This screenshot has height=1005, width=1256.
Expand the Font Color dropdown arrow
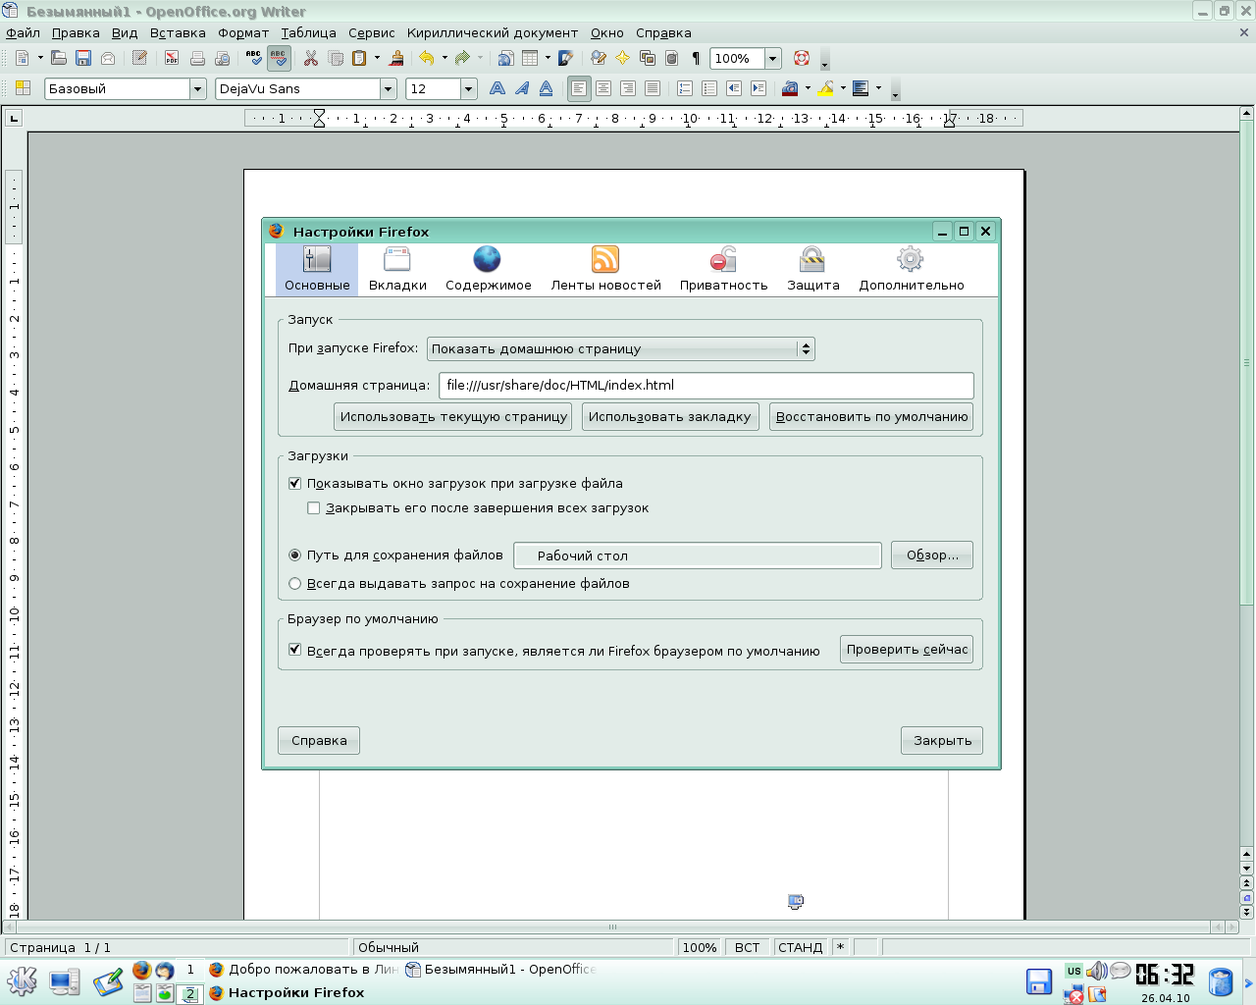(x=808, y=88)
